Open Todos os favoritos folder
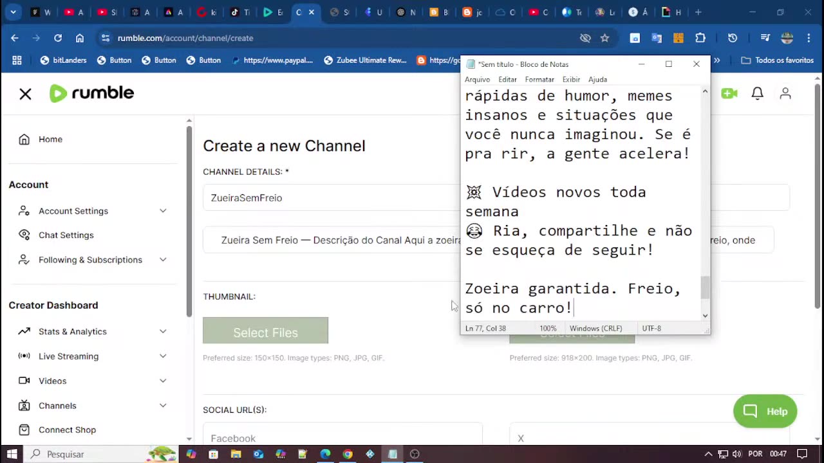This screenshot has height=463, width=824. [x=778, y=60]
